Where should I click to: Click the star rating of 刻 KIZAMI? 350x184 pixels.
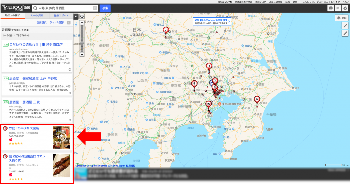point(16,179)
